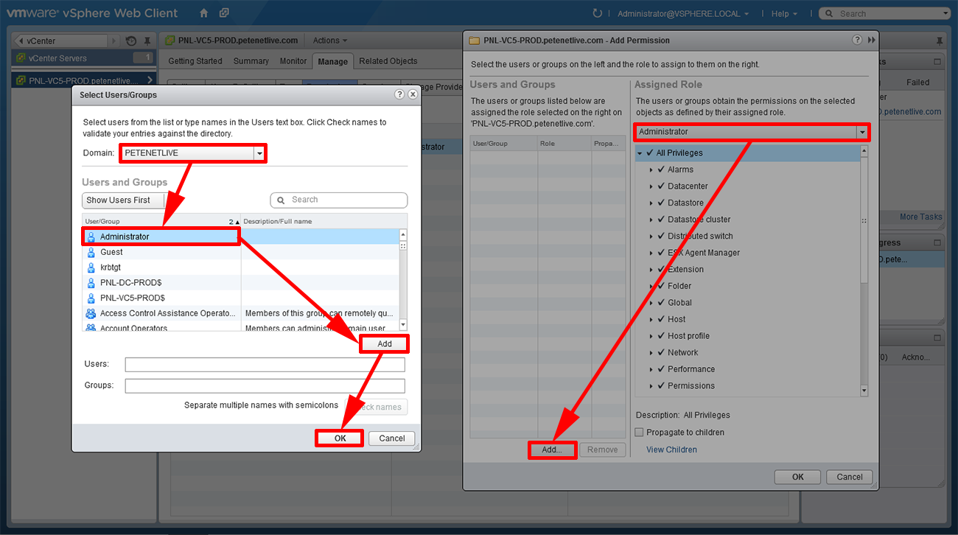Open help in Select Users/Groups dialog

click(399, 94)
